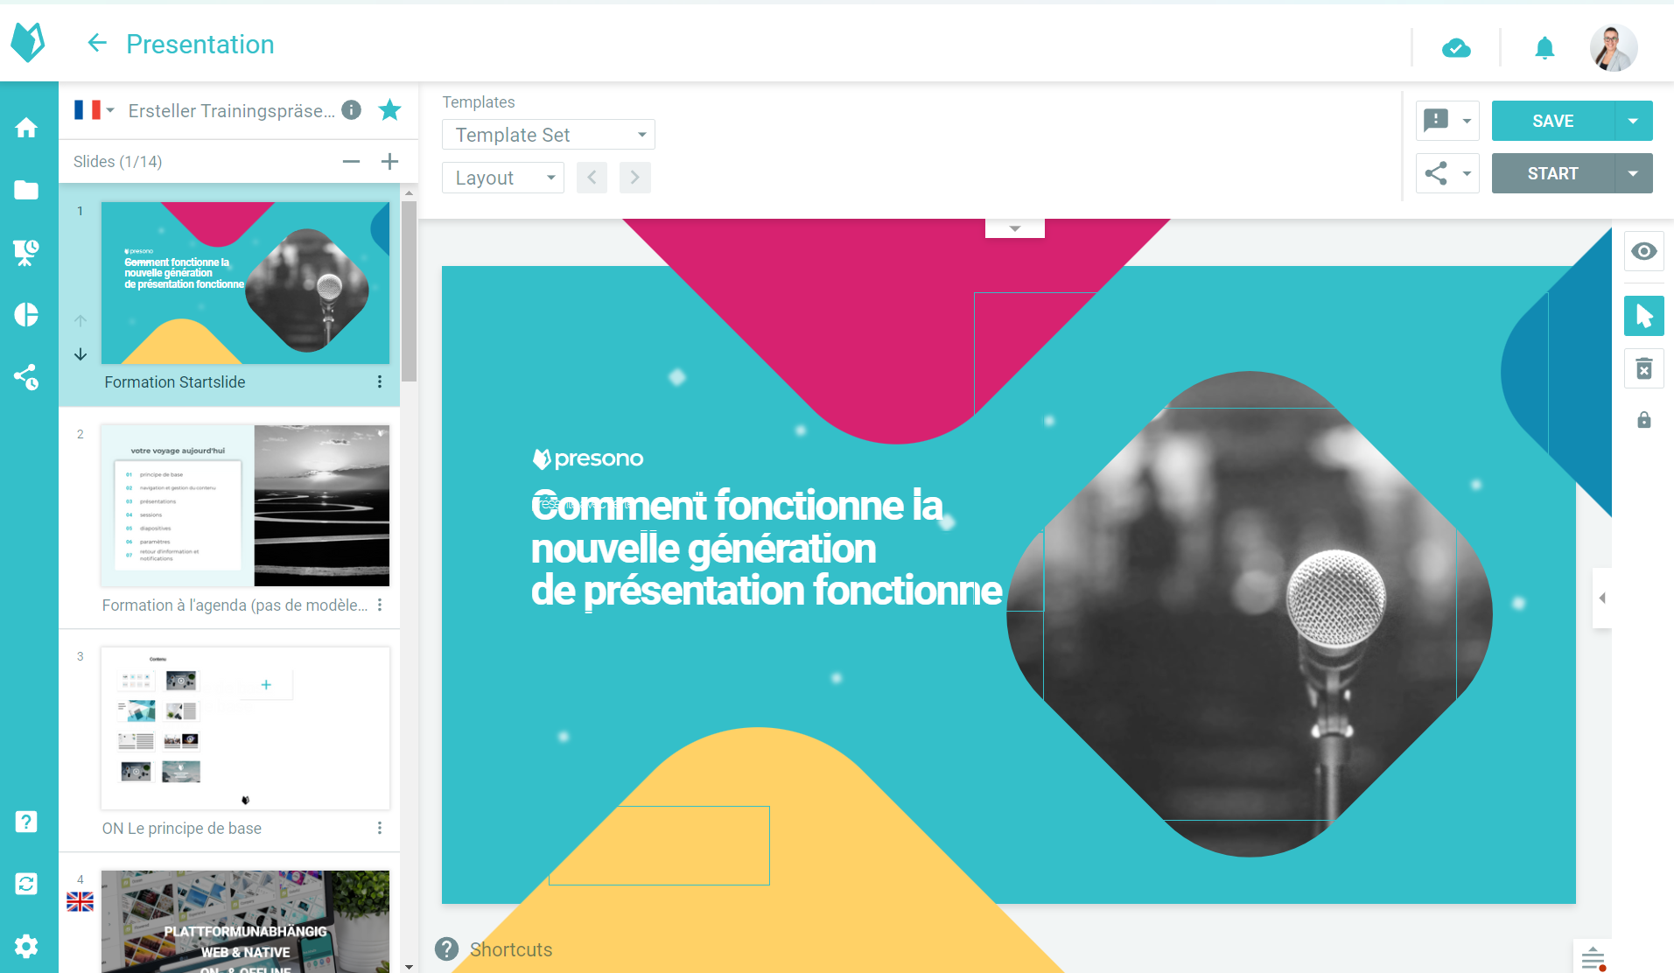
Task: Open settings gear in the sidebar
Action: tap(26, 946)
